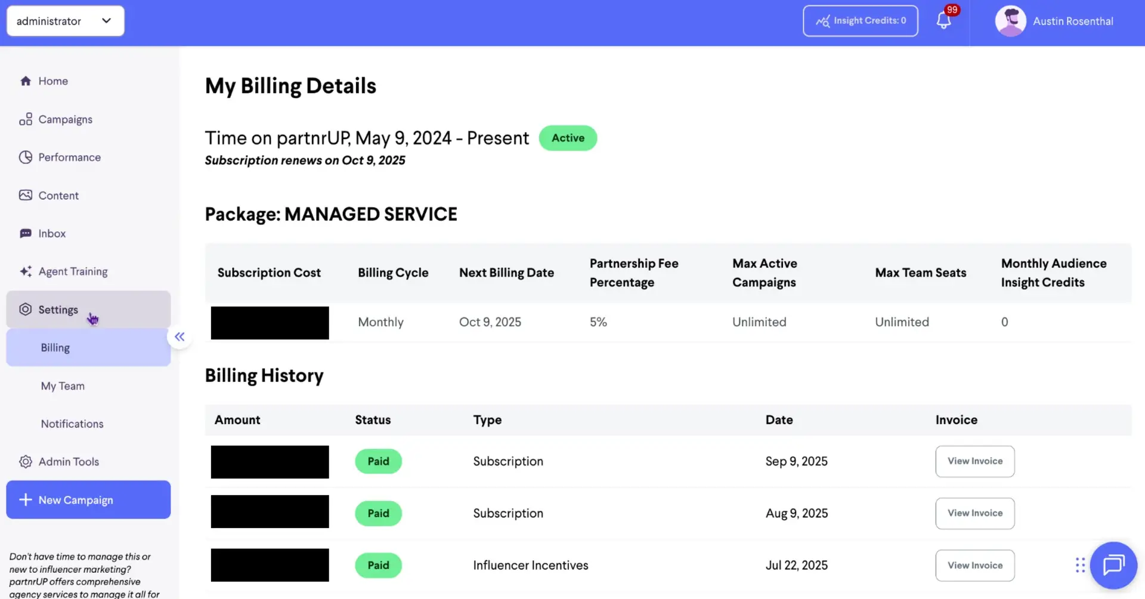
Task: Start a New Campaign
Action: [88, 499]
